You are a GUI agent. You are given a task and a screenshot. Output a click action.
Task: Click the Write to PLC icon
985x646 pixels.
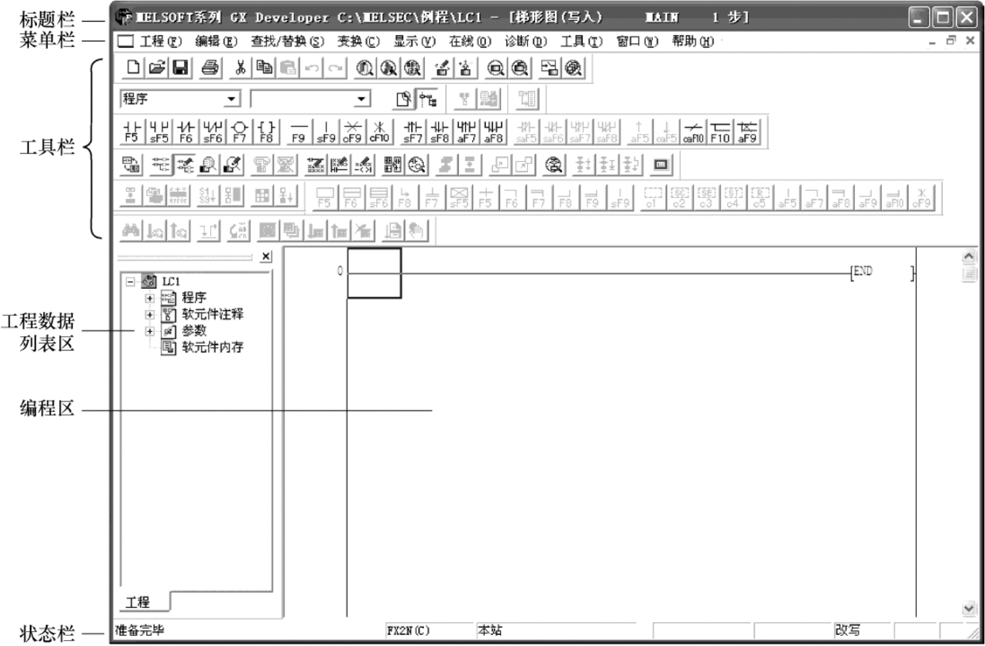tap(441, 68)
